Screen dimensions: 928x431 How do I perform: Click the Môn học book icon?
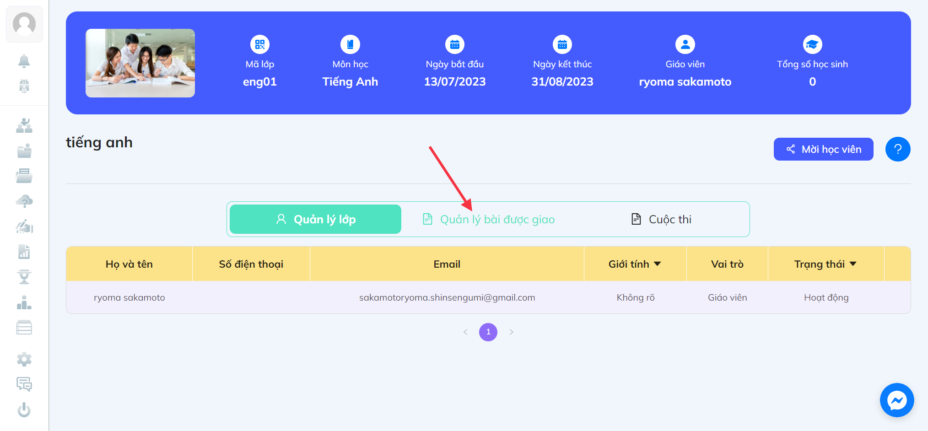[x=350, y=44]
